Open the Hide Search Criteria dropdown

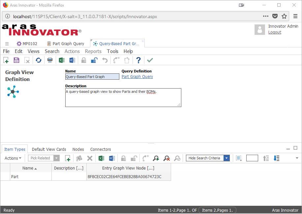click(x=226, y=158)
